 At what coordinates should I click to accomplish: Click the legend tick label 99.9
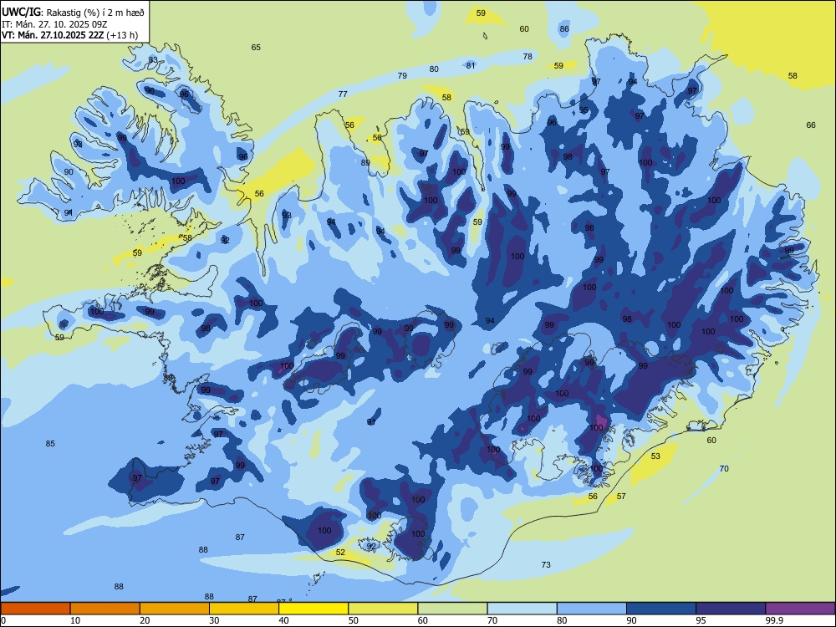774,620
